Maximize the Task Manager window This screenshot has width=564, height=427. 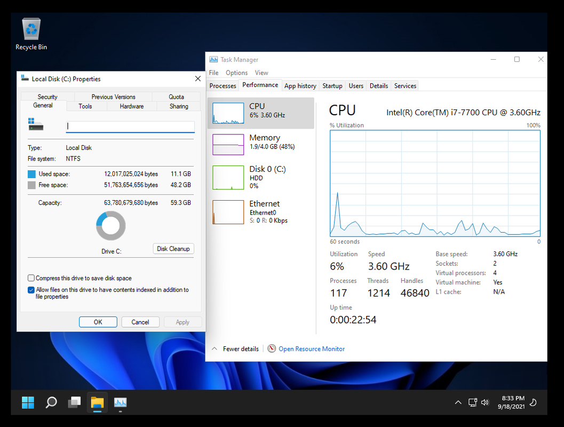pos(517,59)
